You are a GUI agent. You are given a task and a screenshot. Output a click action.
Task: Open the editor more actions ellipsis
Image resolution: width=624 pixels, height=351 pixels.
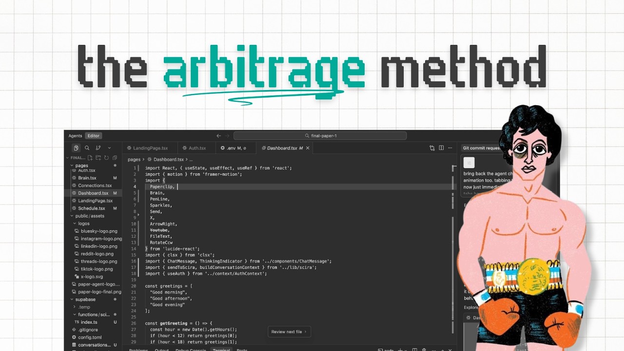coord(450,148)
